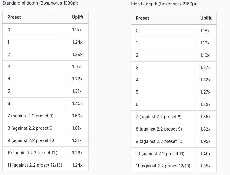Select the 1.19x uplift value
Screen dimensions: 230x175
point(205,43)
